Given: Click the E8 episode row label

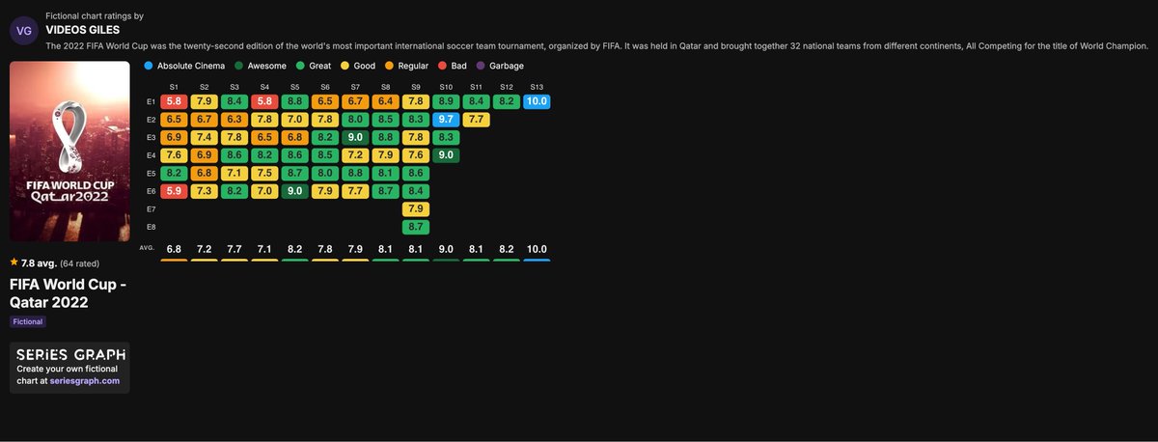Looking at the screenshot, I should [x=151, y=226].
